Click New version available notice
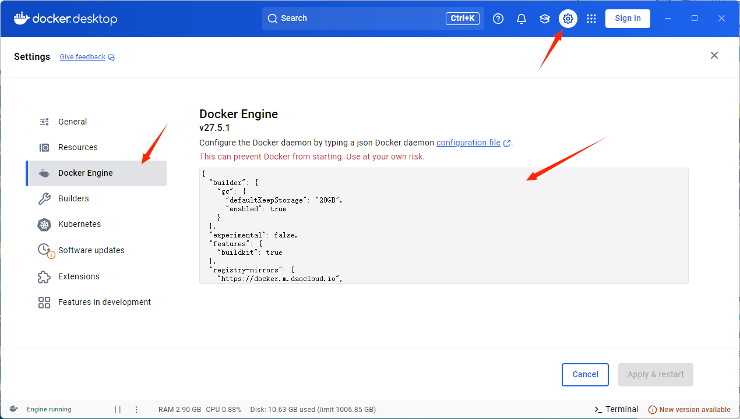Viewport: 740px width, 419px height. (689, 410)
